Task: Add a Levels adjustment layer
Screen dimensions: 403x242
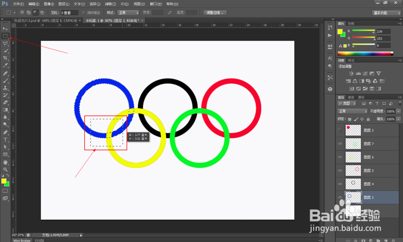Action: click(358, 73)
